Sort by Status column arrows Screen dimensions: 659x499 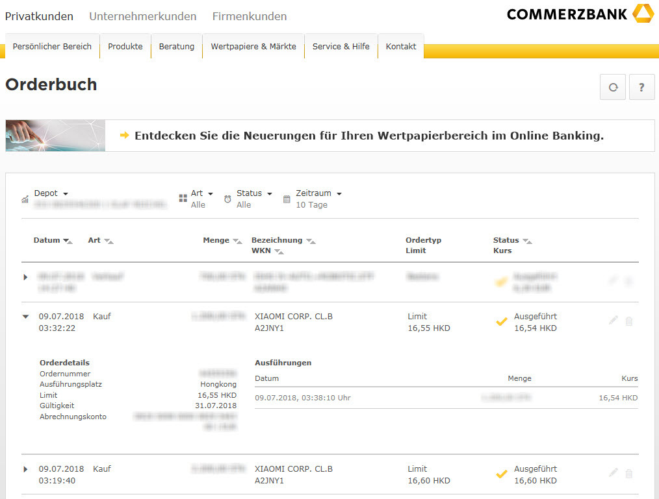pyautogui.click(x=528, y=241)
